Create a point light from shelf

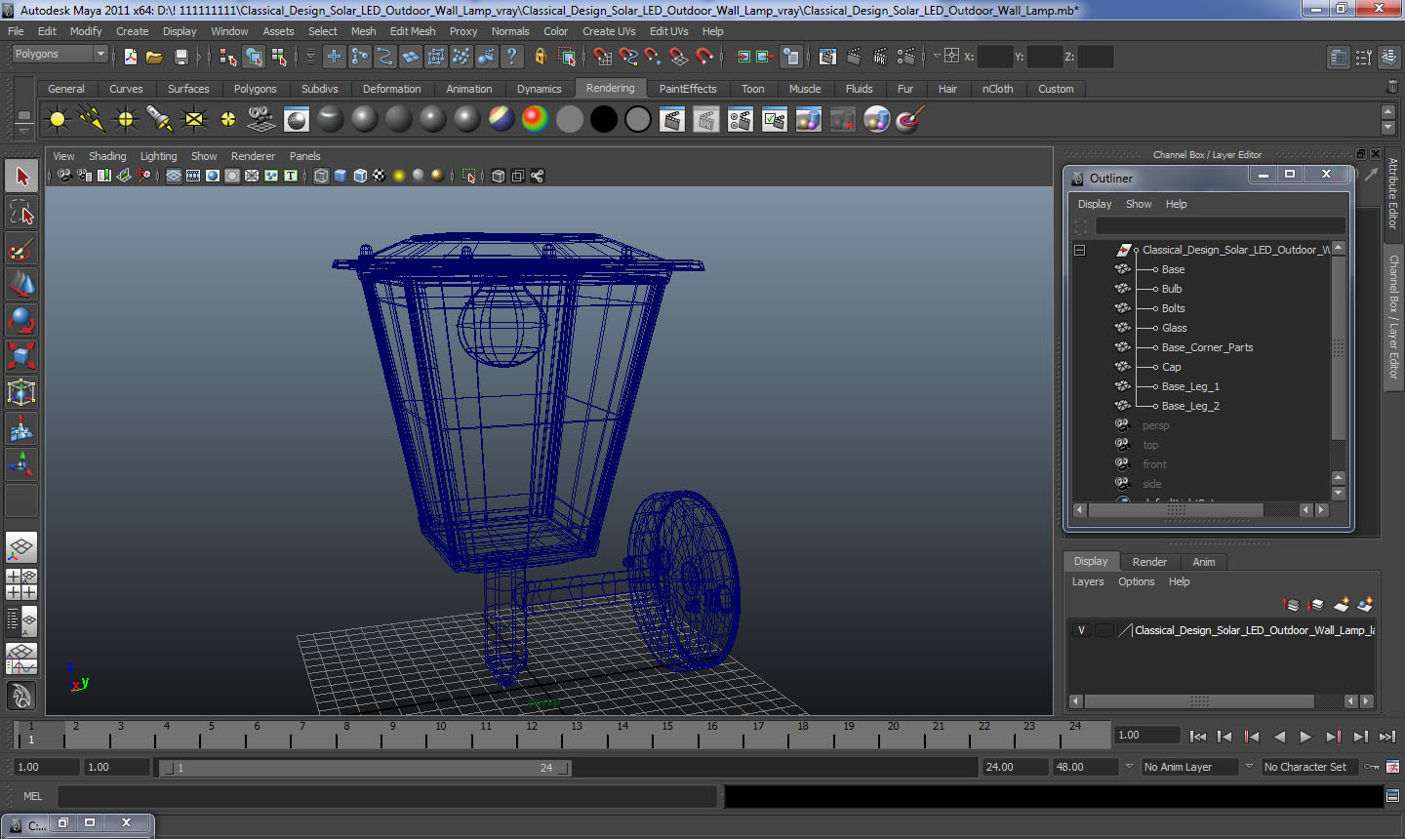(126, 120)
